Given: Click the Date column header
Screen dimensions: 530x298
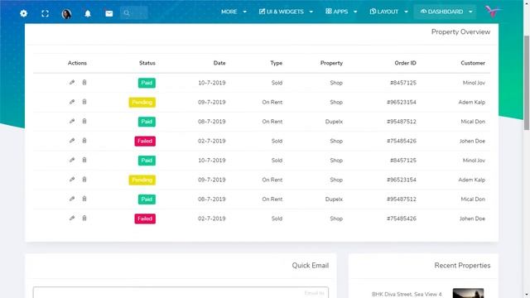Looking at the screenshot, I should (219, 63).
